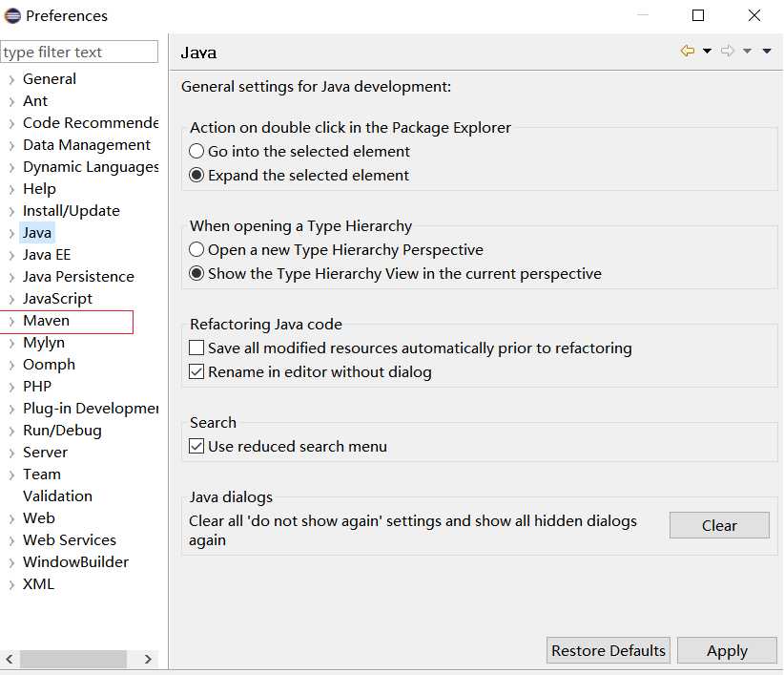Click the scroll right arrow under tree
This screenshot has width=784, height=675.
[148, 659]
